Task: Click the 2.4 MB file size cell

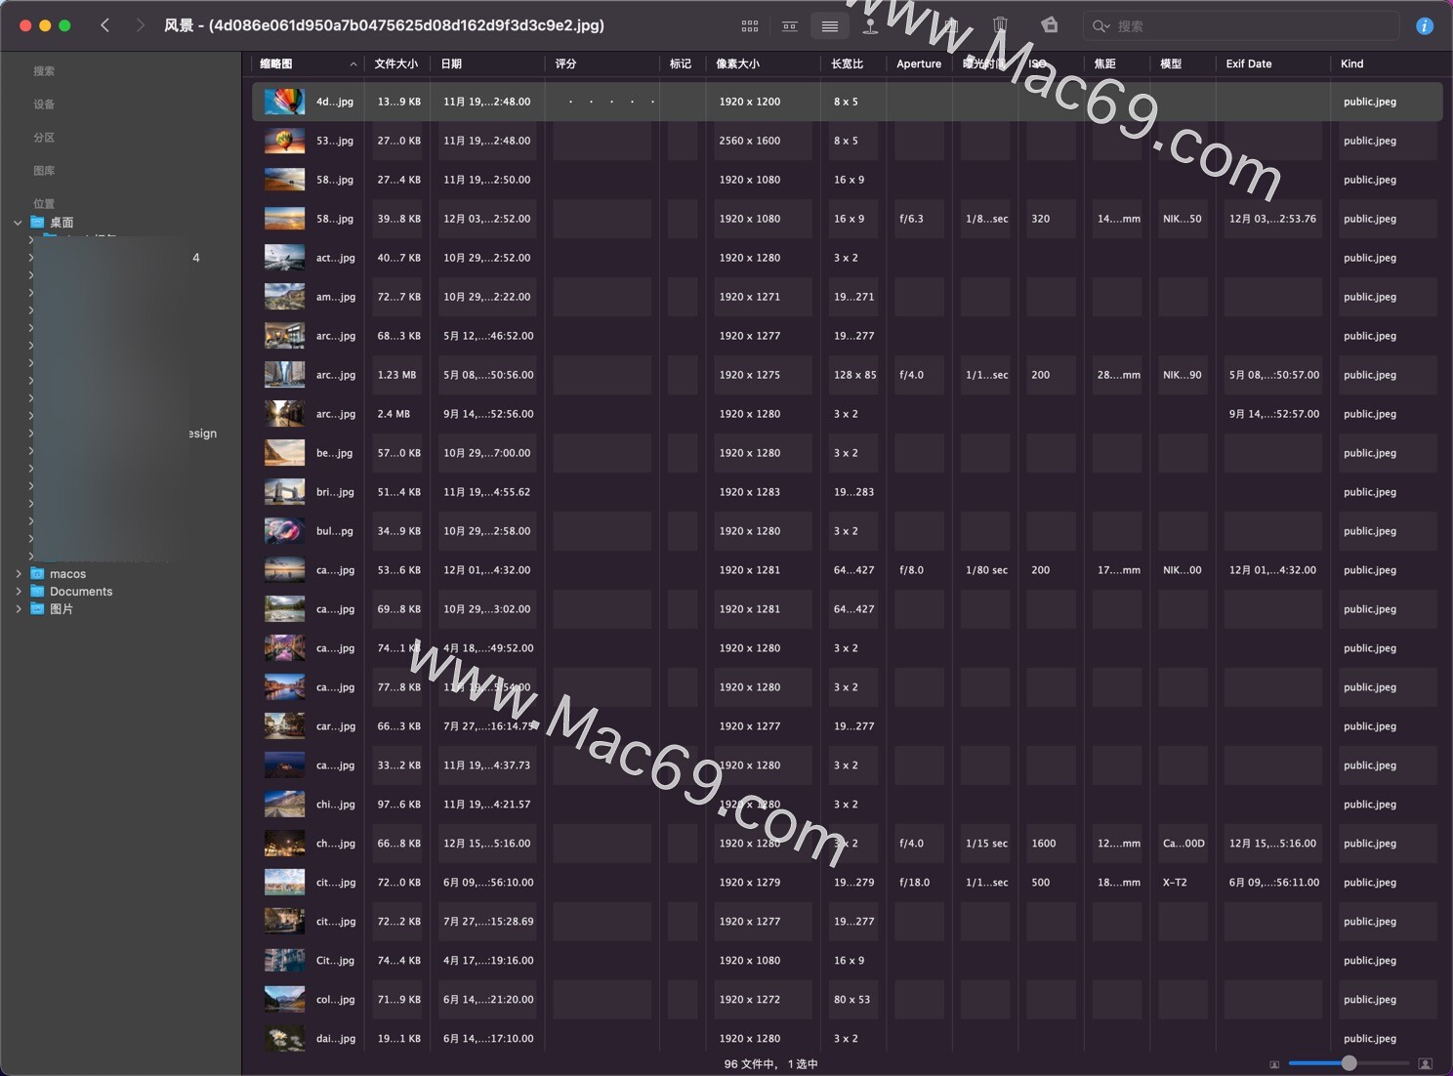Action: (394, 414)
